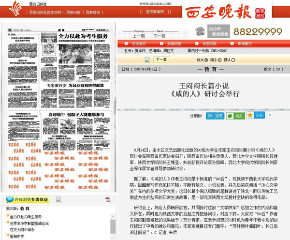Select the 默认 default text size option
290x240 pixels.
(229, 60)
